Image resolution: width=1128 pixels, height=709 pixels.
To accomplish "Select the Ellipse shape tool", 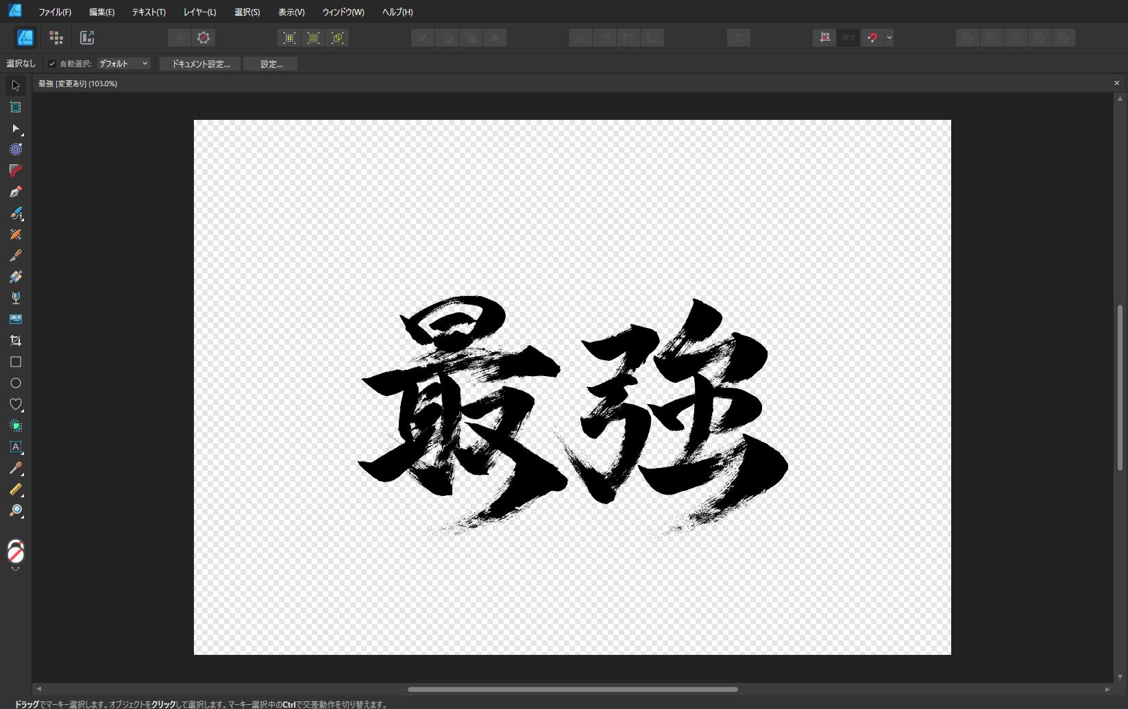I will click(16, 383).
